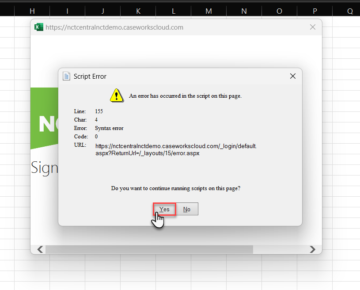The width and height of the screenshot is (360, 290).
Task: Click an empty spreadsheet cell below the dialog
Action: coord(177,279)
